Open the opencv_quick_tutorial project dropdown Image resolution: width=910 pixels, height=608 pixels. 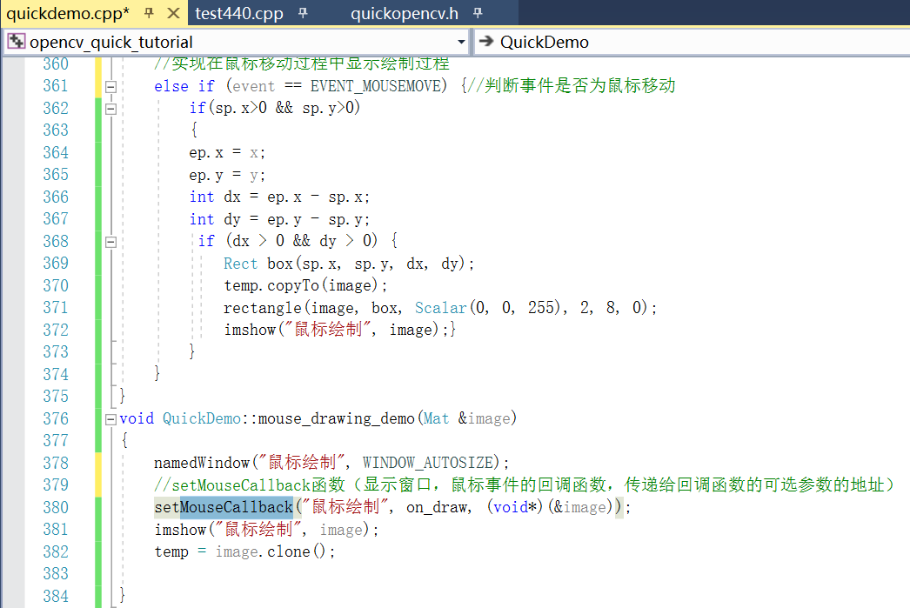(462, 41)
